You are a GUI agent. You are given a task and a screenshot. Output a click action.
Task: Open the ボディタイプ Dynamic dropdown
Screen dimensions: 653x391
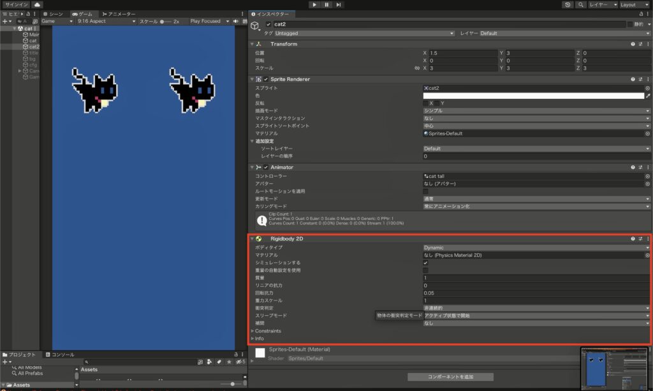[536, 247]
